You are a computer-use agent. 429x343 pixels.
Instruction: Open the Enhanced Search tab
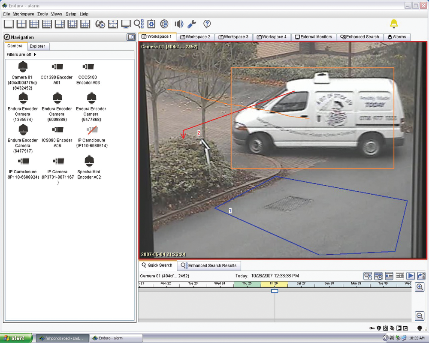[360, 37]
